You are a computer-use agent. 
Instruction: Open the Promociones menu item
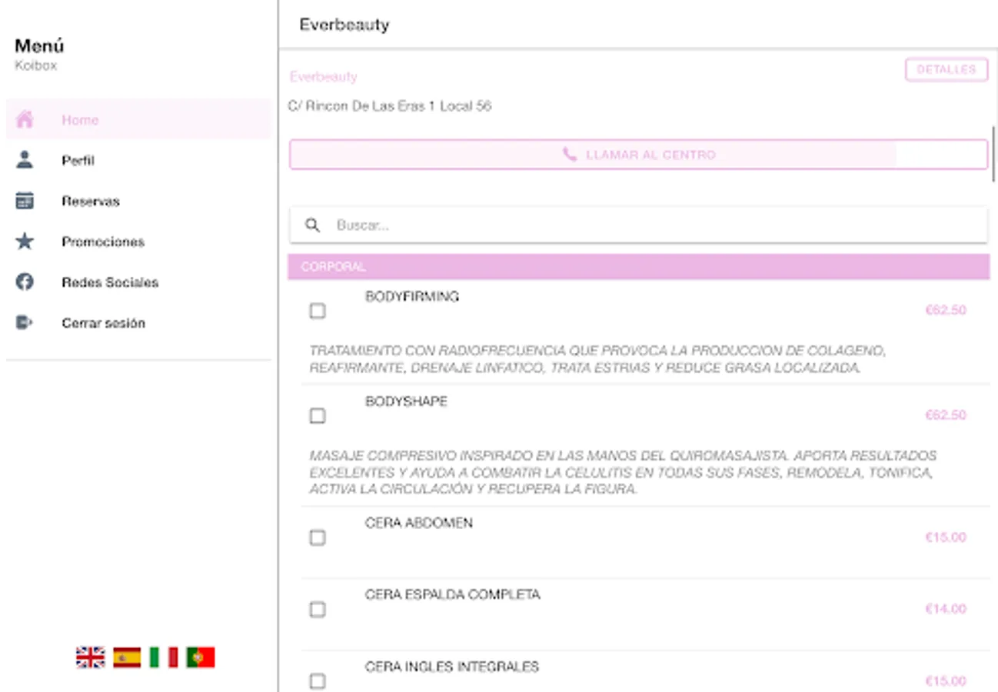[103, 241]
